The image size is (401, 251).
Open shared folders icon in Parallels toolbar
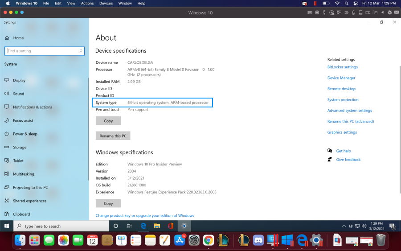[x=375, y=12]
